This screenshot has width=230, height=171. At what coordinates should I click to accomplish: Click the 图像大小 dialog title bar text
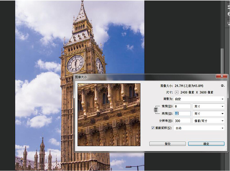(81, 77)
